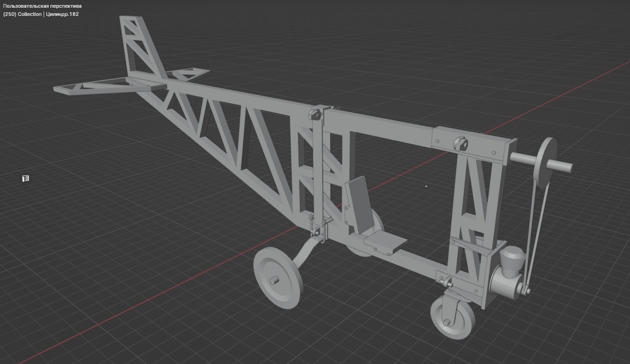Select the small caster wheel under the engine
Viewport: 630px width, 364px height.
pos(452,318)
